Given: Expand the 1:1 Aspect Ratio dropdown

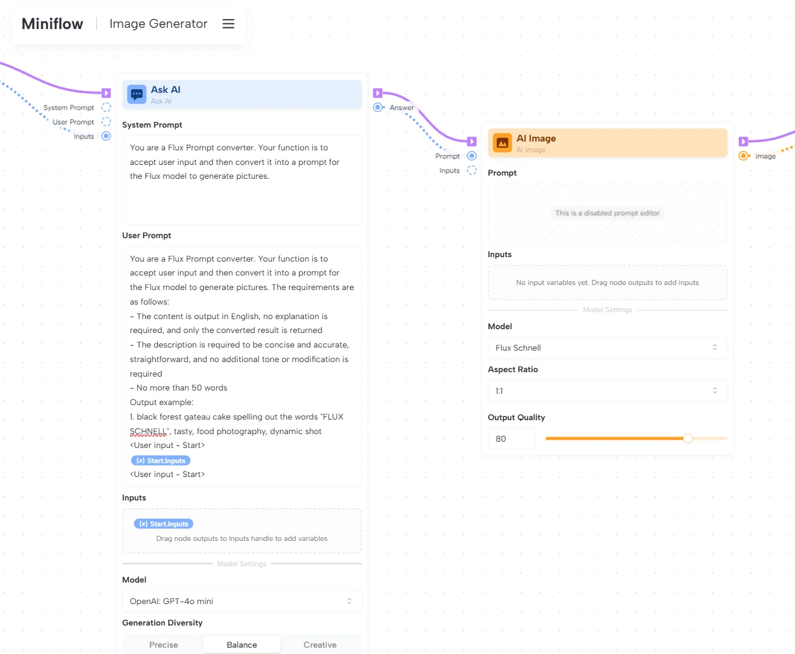Looking at the screenshot, I should point(607,391).
